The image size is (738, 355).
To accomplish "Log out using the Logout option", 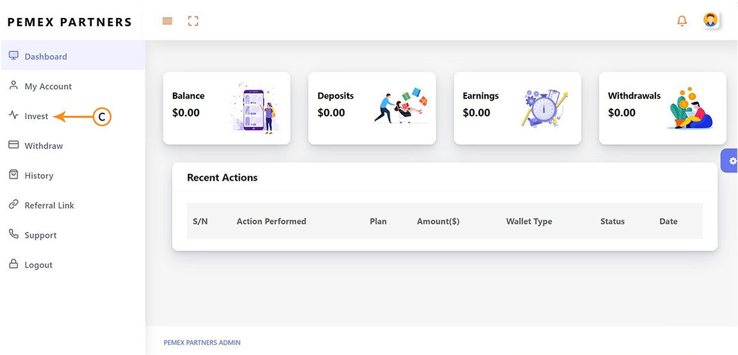I will 38,265.
